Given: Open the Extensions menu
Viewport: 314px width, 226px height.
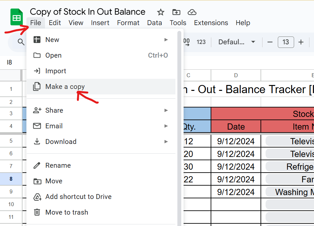Looking at the screenshot, I should click(x=211, y=23).
